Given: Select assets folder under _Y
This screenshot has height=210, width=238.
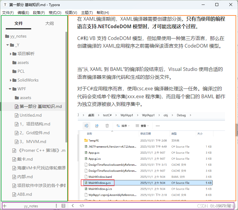Looking at the screenshot, I should (x=21, y=63).
